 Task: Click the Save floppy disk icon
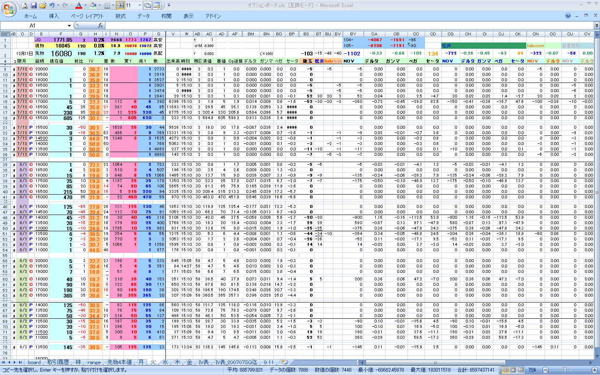pyautogui.click(x=34, y=5)
